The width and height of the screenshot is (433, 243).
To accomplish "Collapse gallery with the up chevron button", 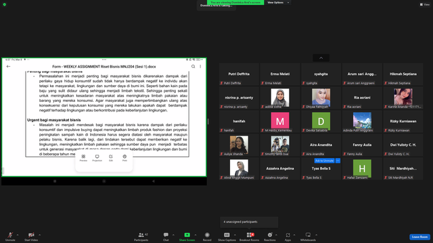I will pyautogui.click(x=321, y=58).
